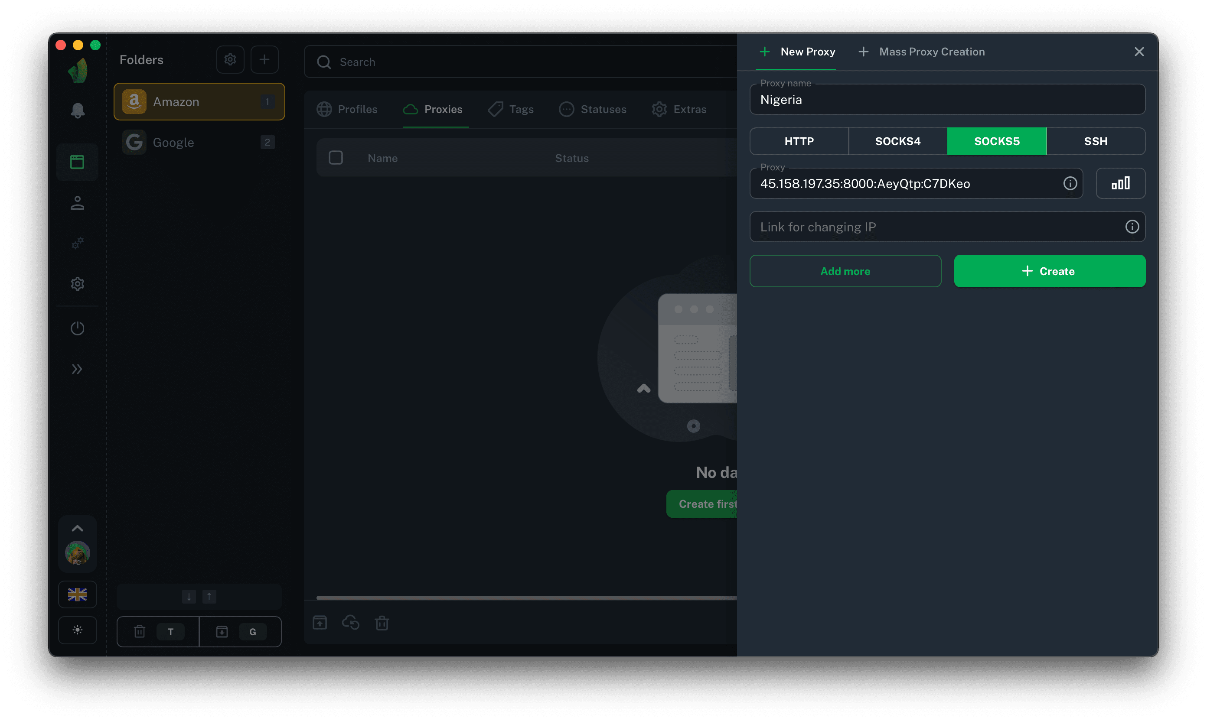This screenshot has height=721, width=1207.
Task: Add a new folder with plus button
Action: click(264, 60)
